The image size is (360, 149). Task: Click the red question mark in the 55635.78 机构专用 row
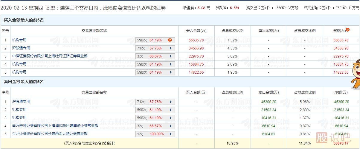click(170, 40)
